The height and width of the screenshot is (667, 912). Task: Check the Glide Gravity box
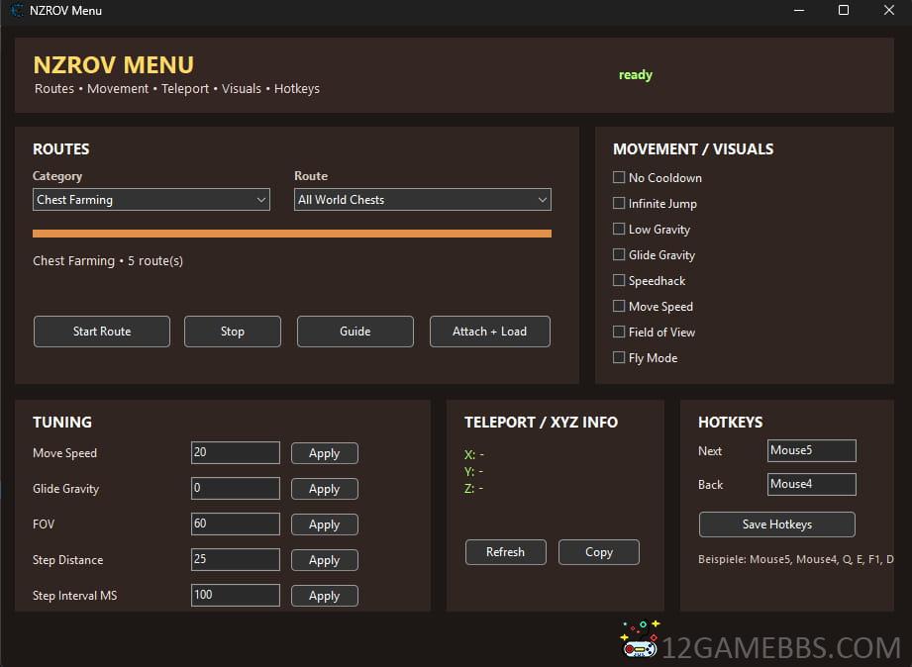click(619, 254)
